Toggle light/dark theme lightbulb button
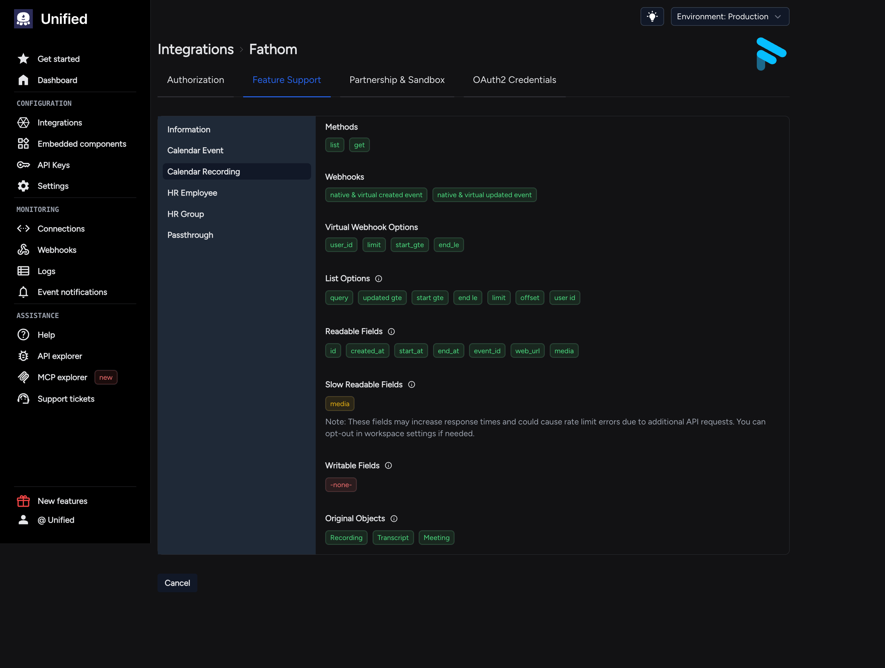This screenshot has width=885, height=668. [x=652, y=16]
